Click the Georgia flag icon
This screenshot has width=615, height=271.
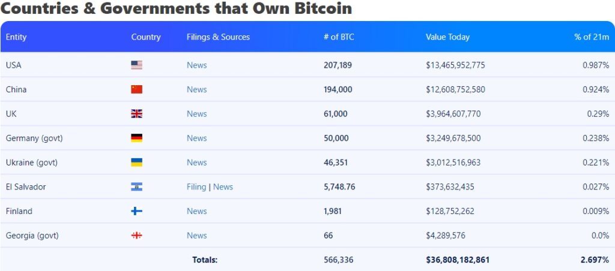coord(136,236)
